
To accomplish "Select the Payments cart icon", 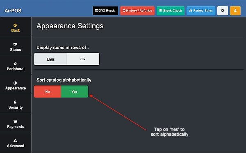I will tap(15, 121).
